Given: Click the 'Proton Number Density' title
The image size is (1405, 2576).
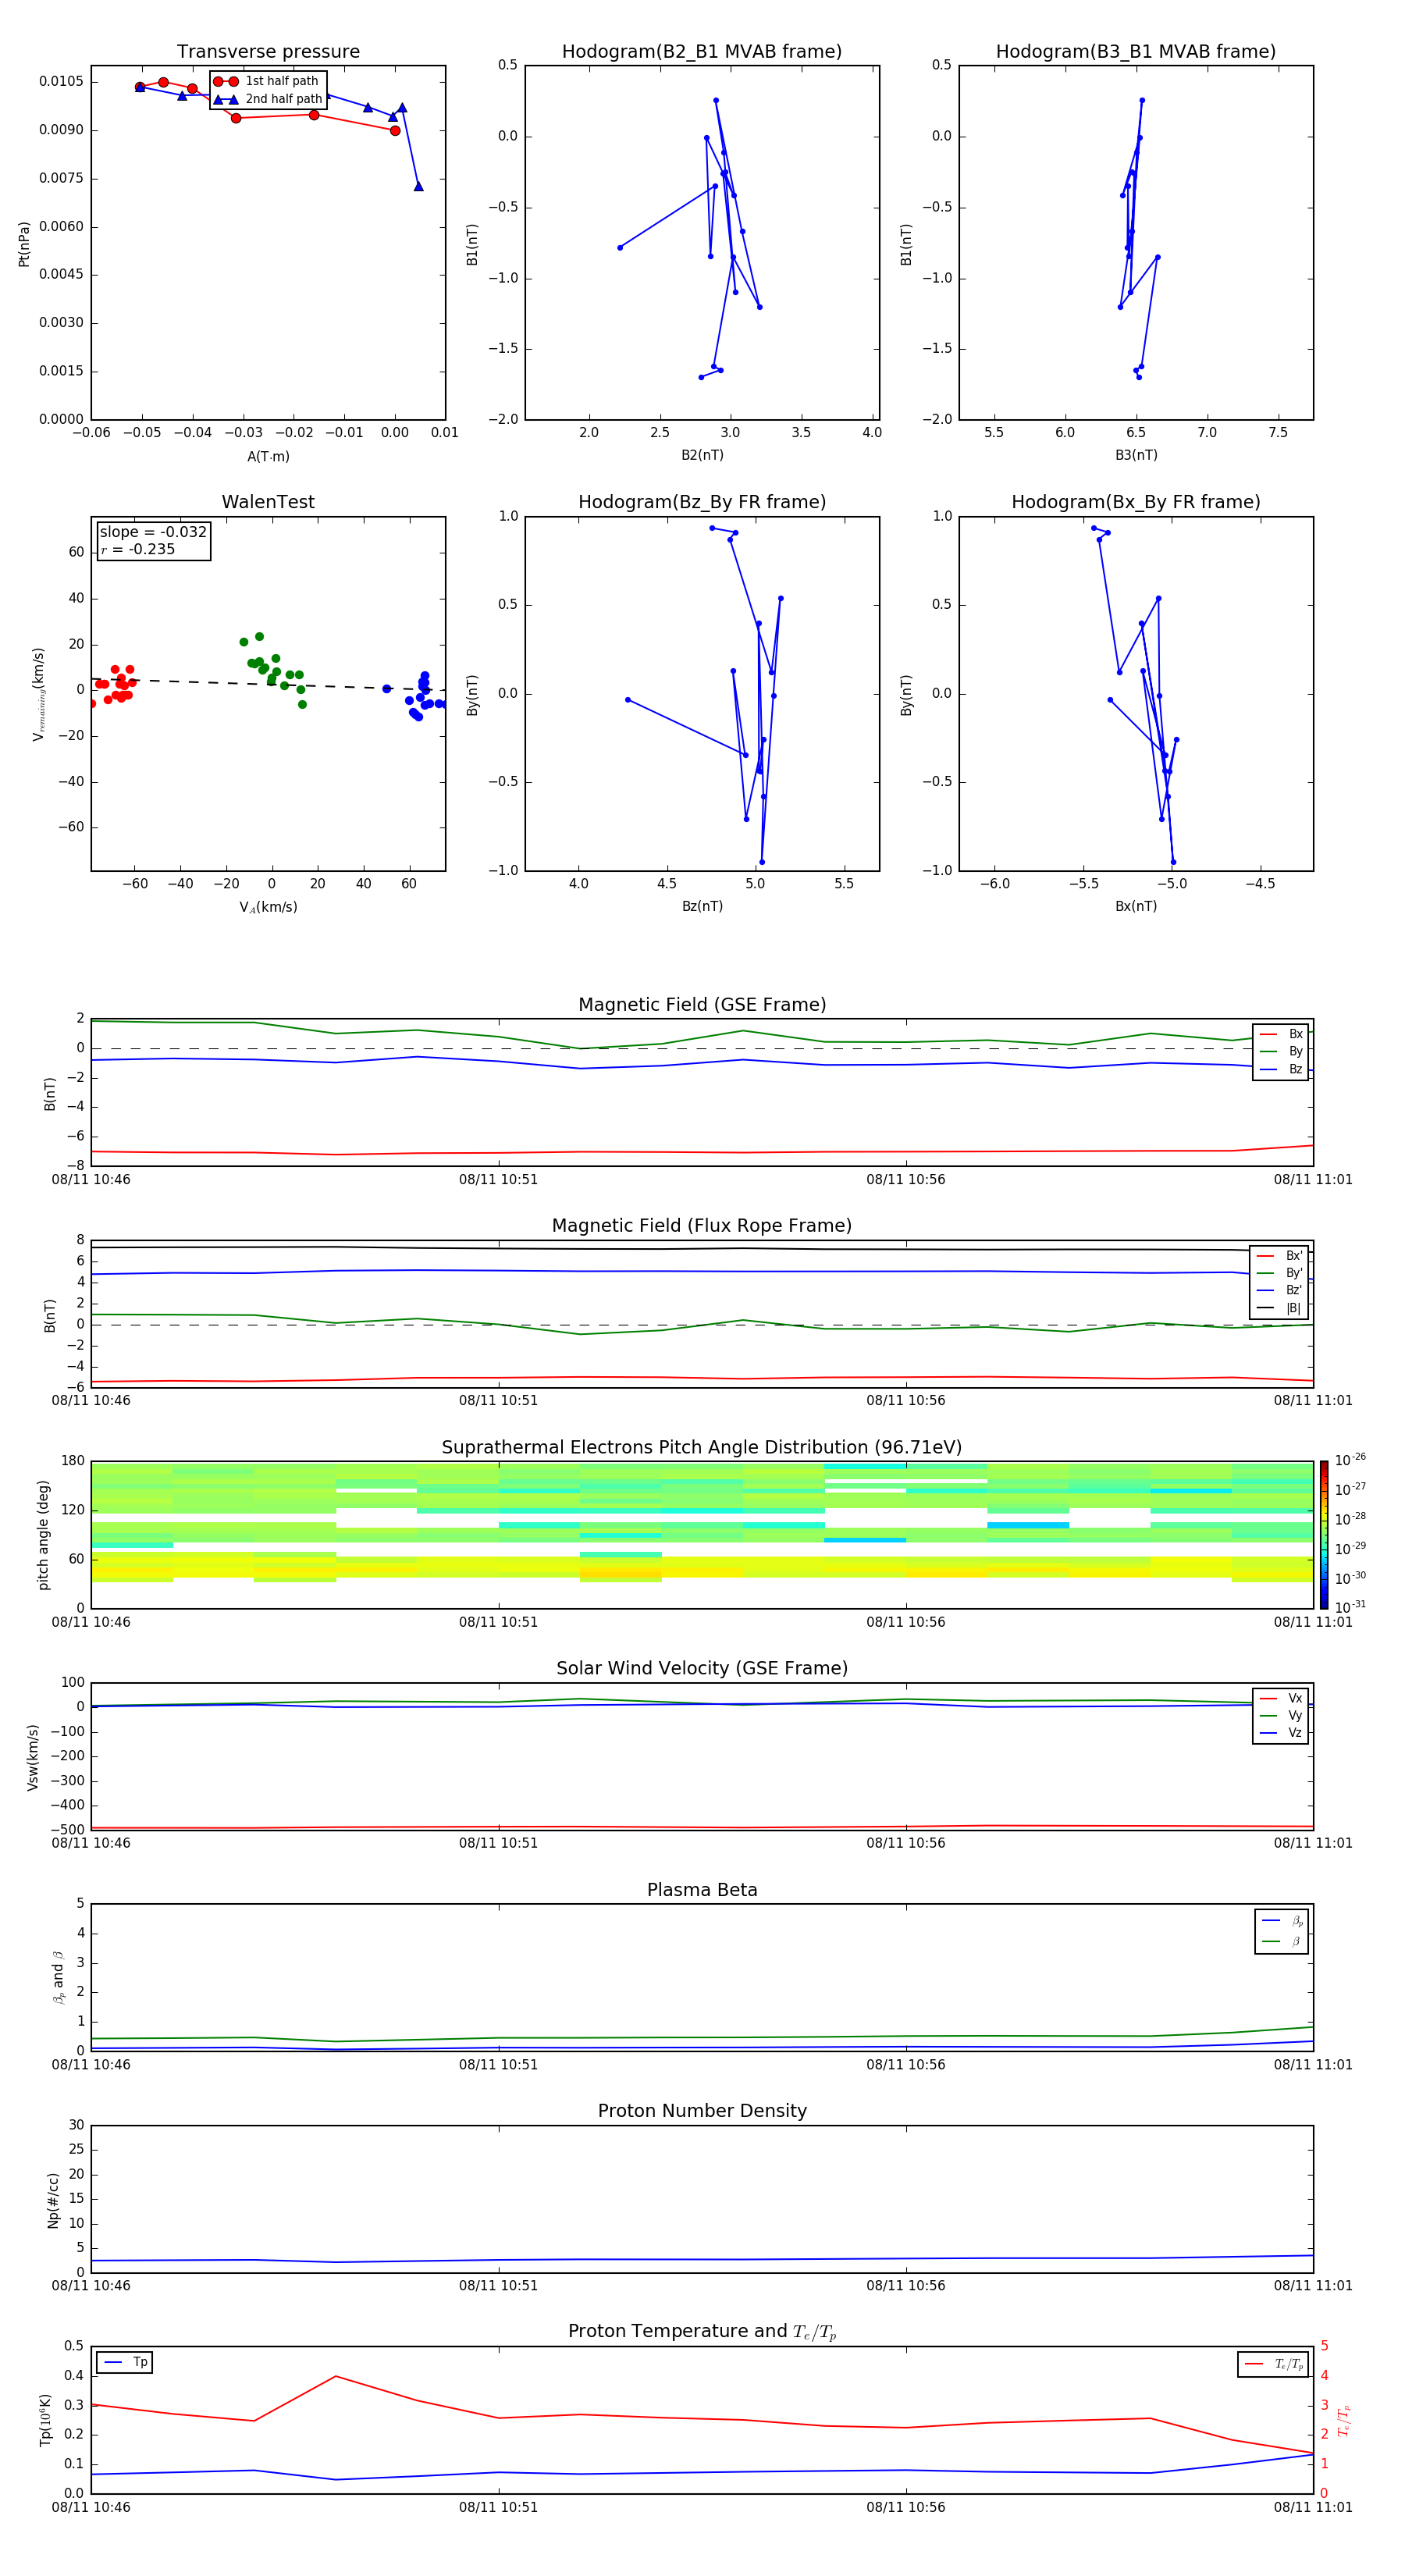Looking at the screenshot, I should click(702, 2111).
